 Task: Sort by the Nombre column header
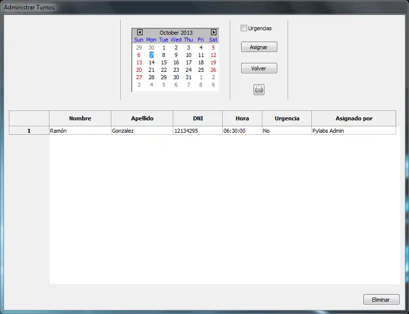pyautogui.click(x=80, y=118)
